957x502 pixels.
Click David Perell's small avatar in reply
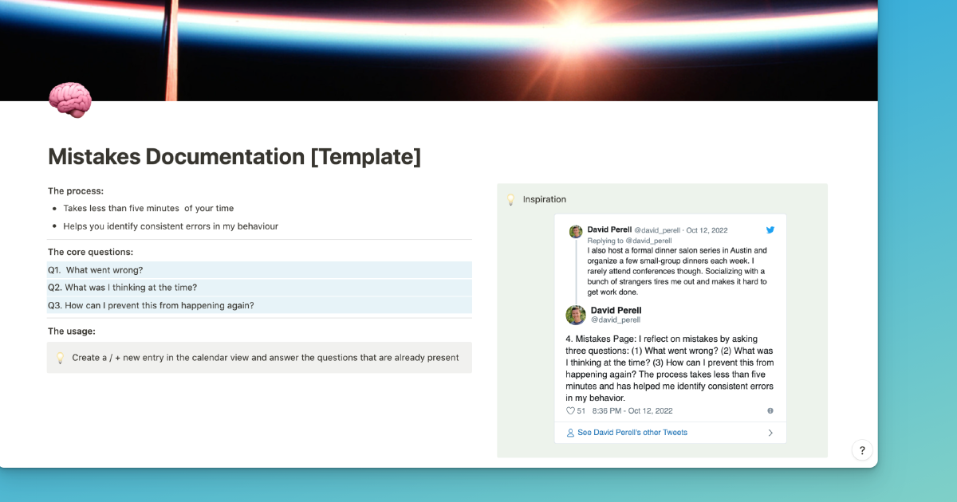576,232
